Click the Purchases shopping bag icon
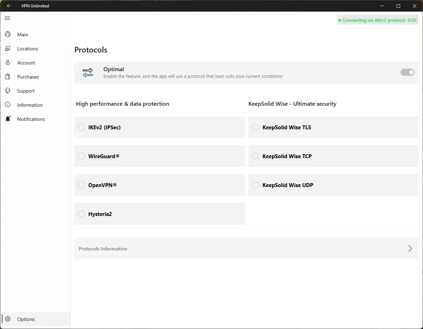Image resolution: width=423 pixels, height=329 pixels. click(8, 76)
